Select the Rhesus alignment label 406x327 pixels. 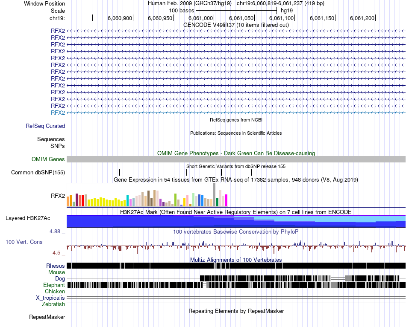click(56, 266)
